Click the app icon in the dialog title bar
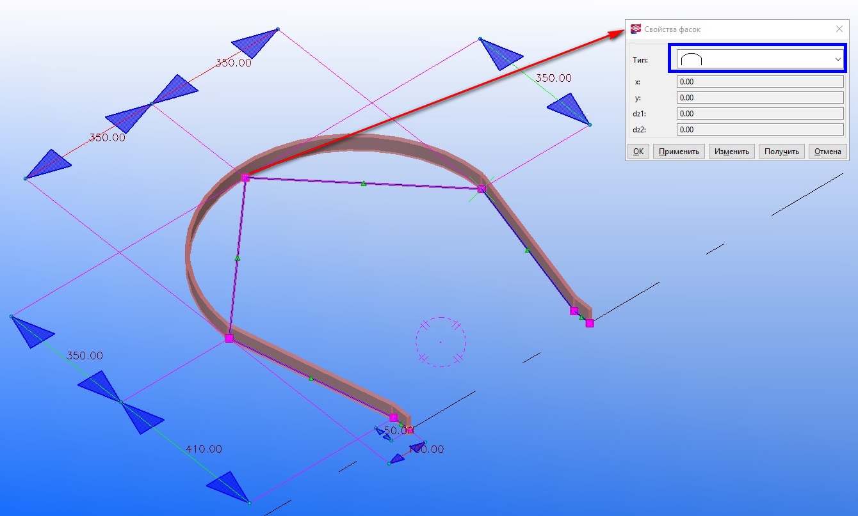The width and height of the screenshot is (858, 516). point(636,29)
